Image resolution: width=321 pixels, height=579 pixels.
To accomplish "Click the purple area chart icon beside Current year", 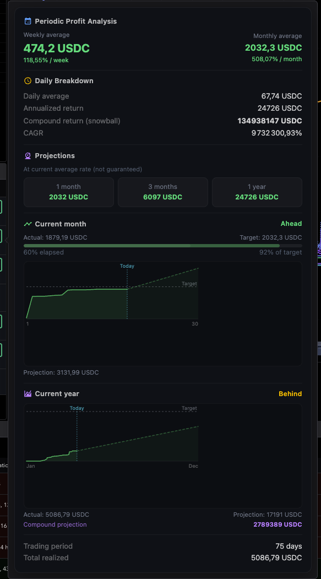I will click(28, 394).
